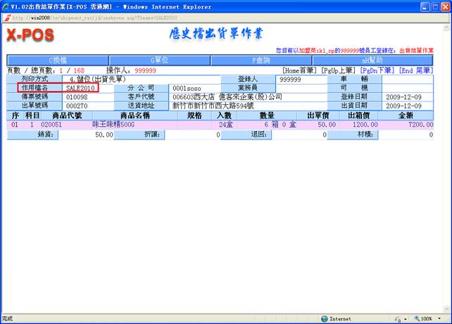This screenshot has width=452, height=324.
Task: Open the zoom level 100% dropdown
Action: pos(427,318)
